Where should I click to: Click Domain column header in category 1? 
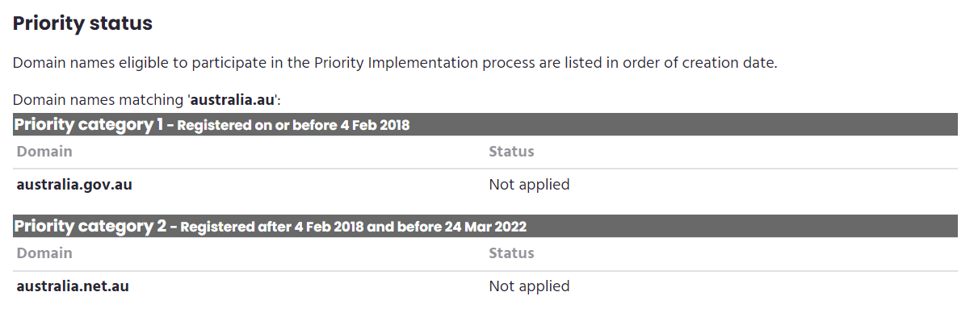(44, 152)
